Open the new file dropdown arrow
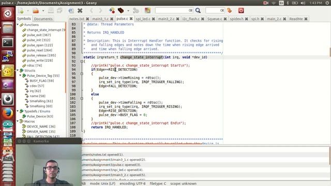Screen dimensions: 331x186 click(27, 10)
